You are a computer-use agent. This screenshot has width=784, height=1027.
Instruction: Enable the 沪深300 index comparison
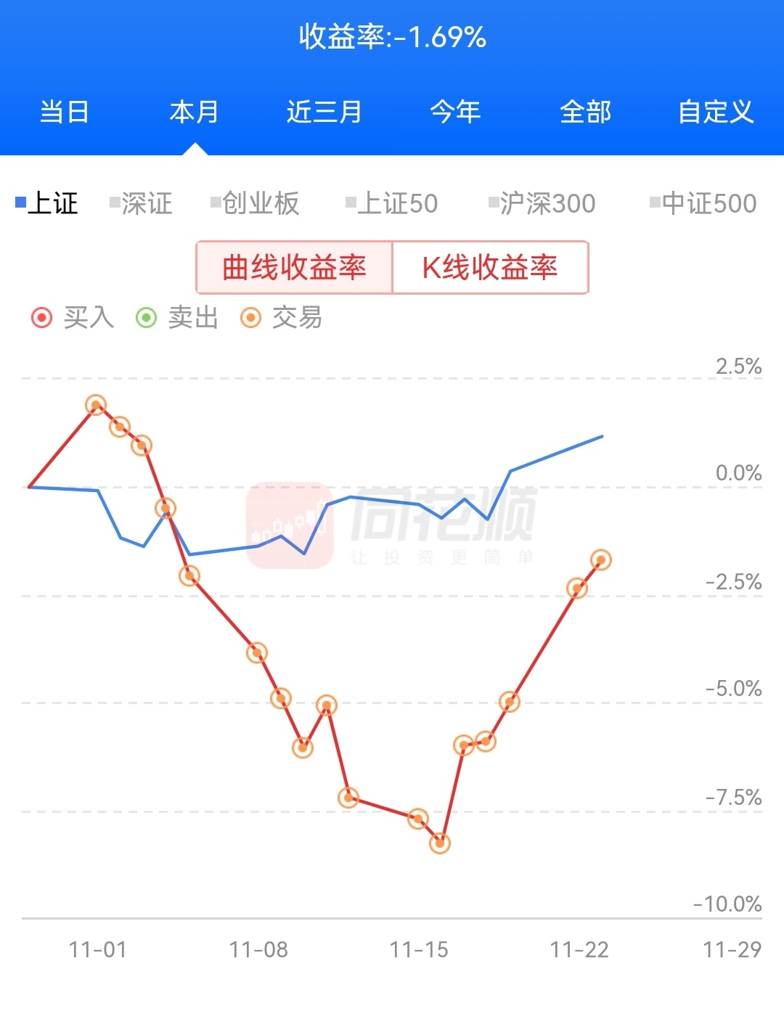click(542, 203)
